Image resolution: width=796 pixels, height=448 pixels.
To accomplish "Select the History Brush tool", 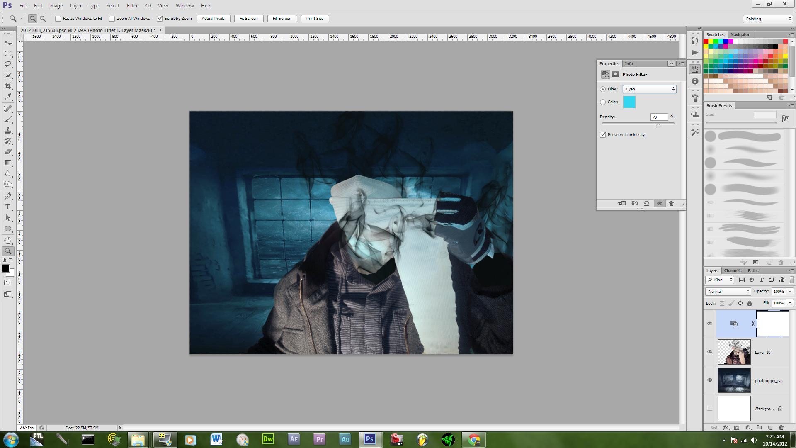I will coord(8,141).
